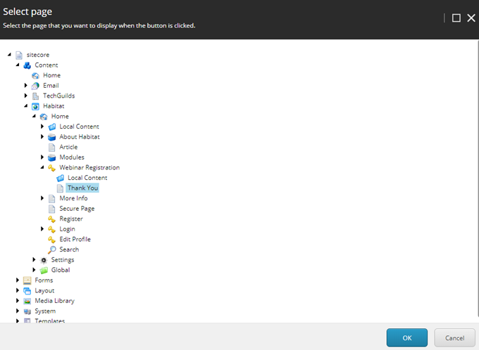Click the Search magnifying glass icon
Screen dimensions: 479x350
click(x=52, y=249)
